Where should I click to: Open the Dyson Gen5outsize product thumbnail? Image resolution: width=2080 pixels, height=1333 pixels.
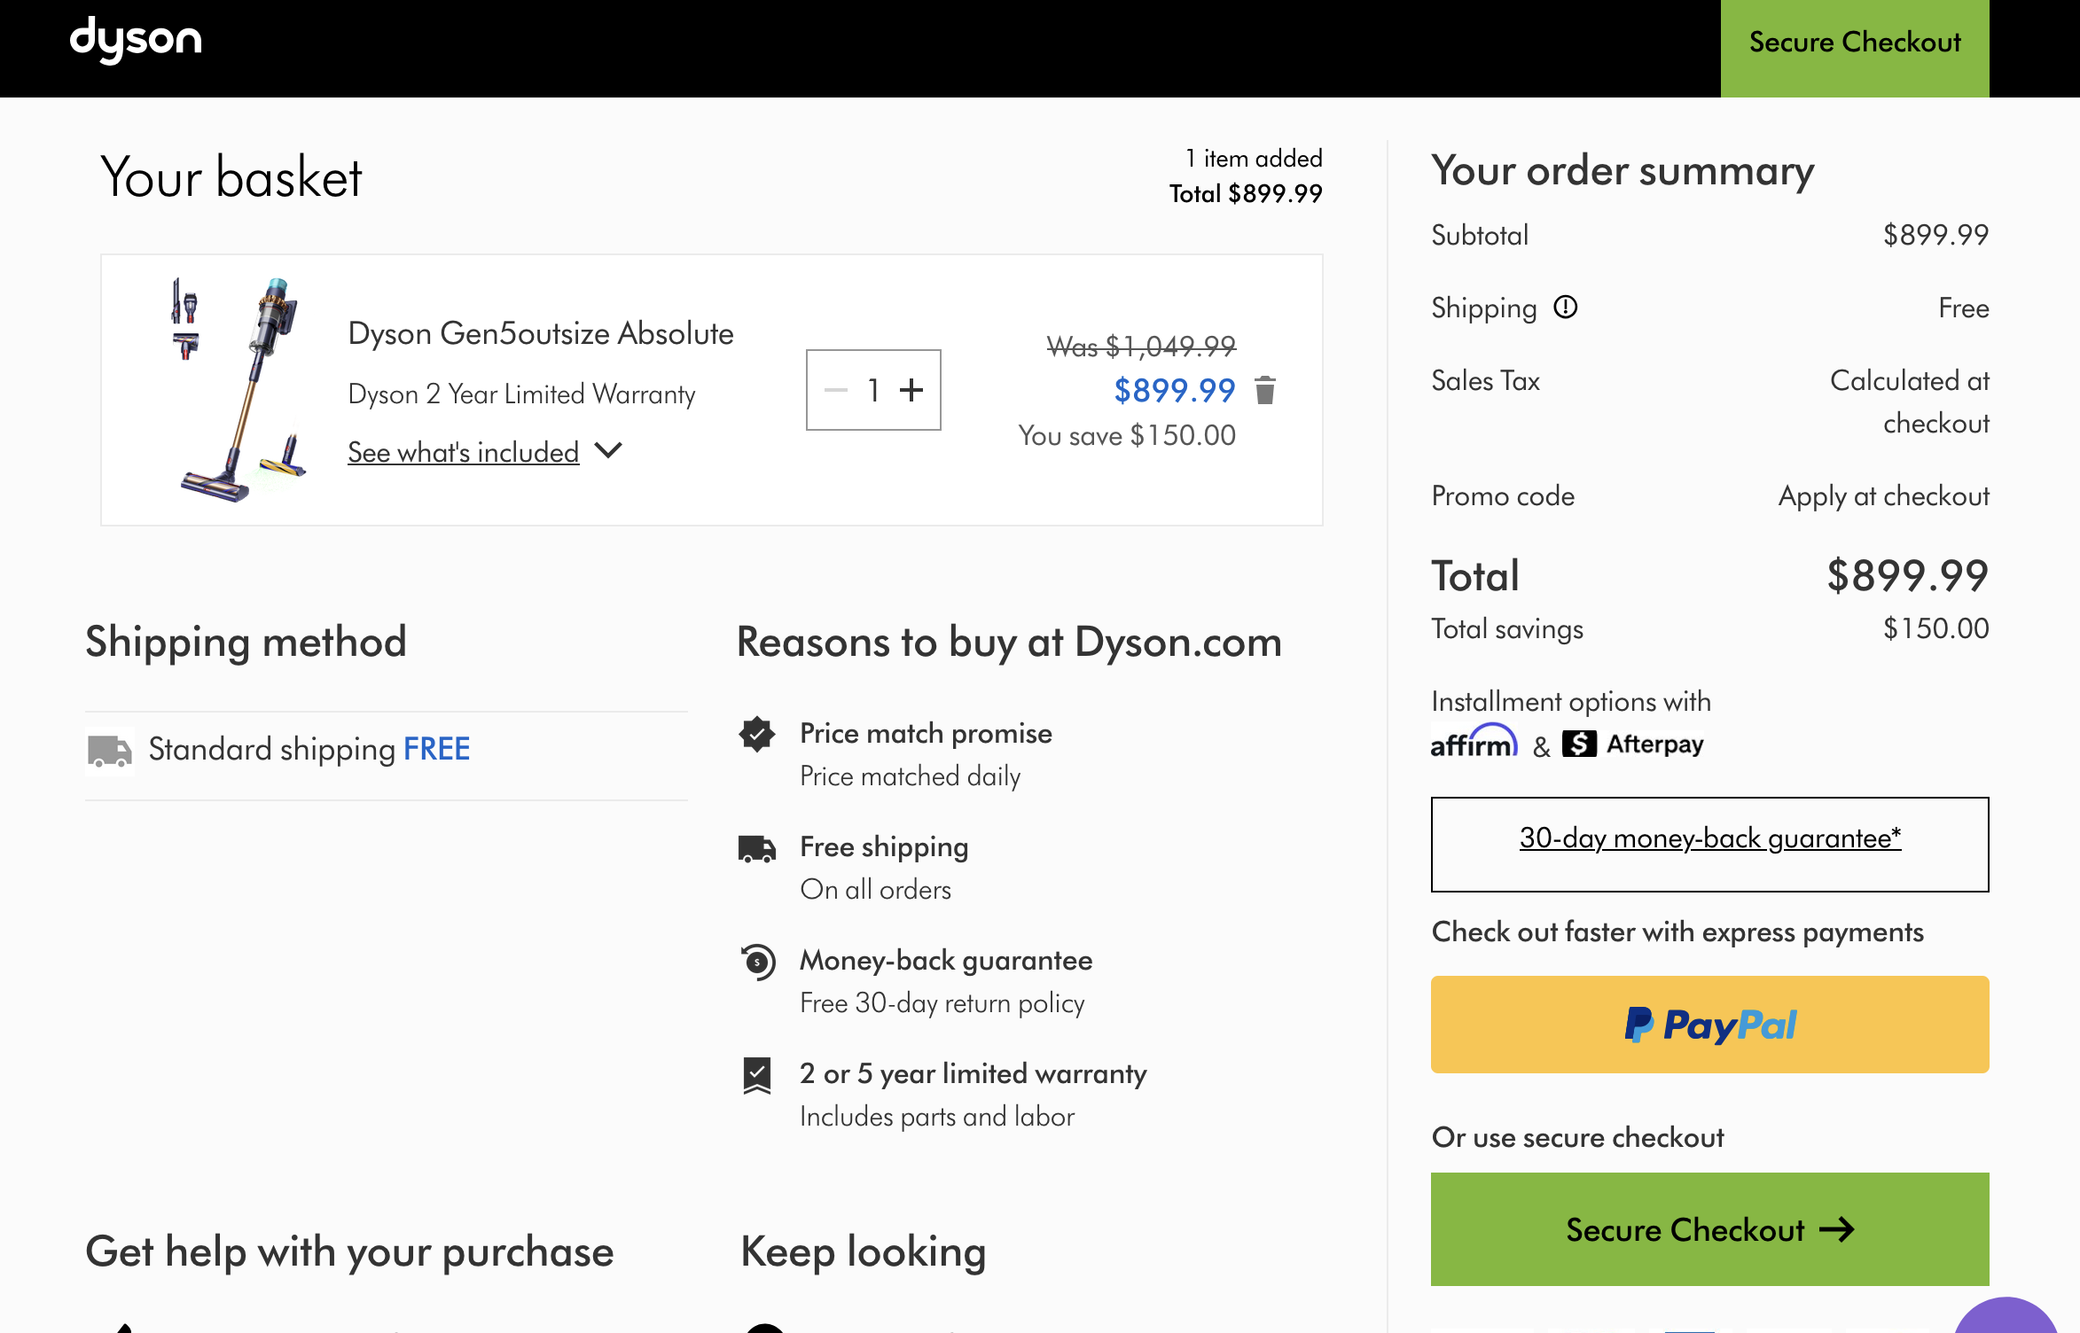click(239, 390)
